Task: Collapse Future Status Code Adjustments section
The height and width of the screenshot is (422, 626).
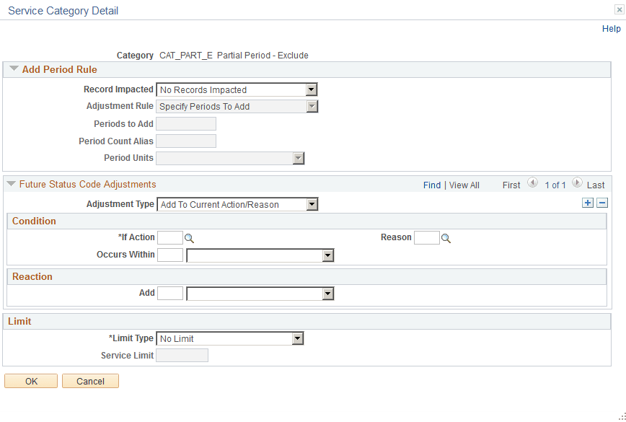Action: (x=11, y=184)
